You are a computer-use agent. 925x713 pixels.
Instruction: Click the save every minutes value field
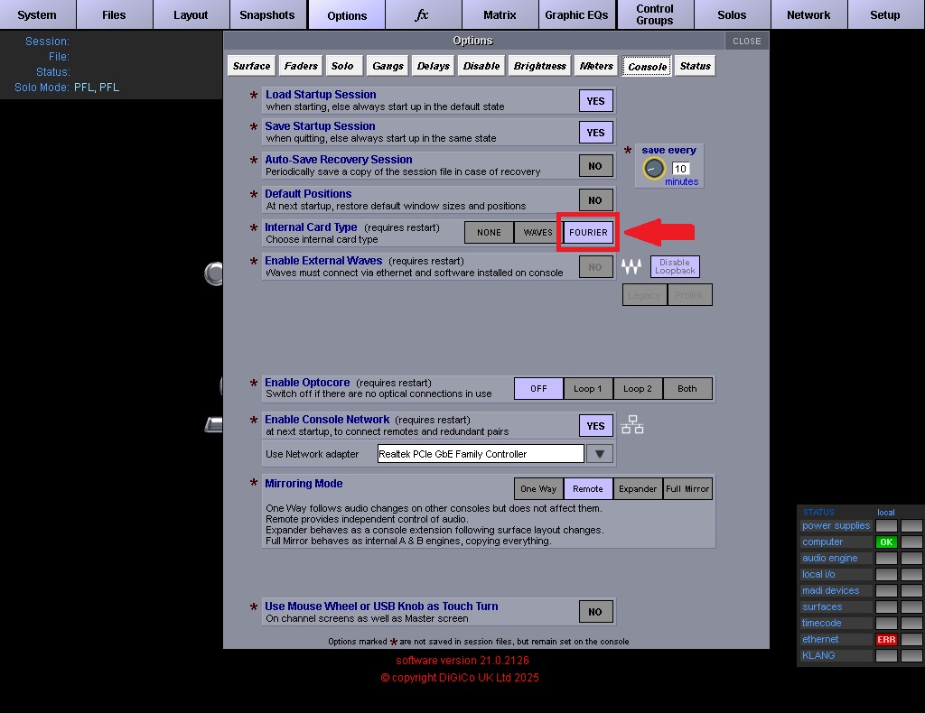tap(681, 169)
